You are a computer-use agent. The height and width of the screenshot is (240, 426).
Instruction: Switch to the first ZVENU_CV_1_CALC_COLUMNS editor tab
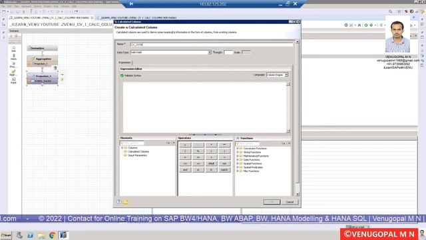(x=51, y=18)
